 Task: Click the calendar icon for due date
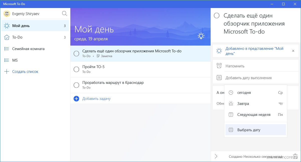[219, 78]
